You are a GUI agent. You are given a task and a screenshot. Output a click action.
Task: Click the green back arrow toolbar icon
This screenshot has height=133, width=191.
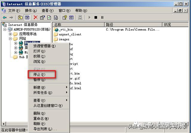[x=5, y=18]
